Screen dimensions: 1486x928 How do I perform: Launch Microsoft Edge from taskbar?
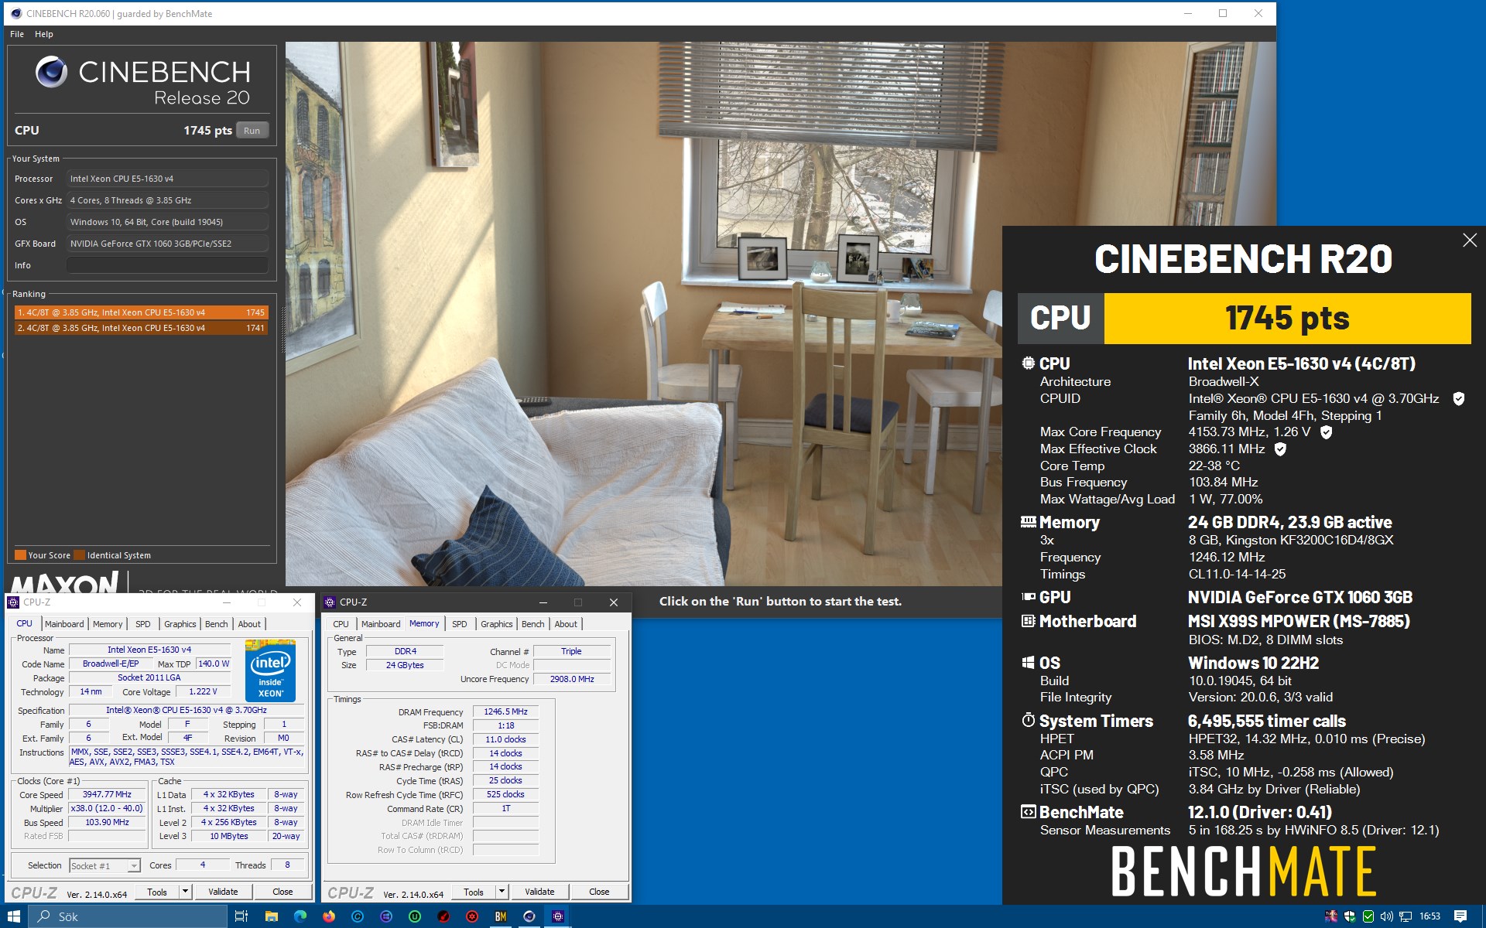coord(300,916)
